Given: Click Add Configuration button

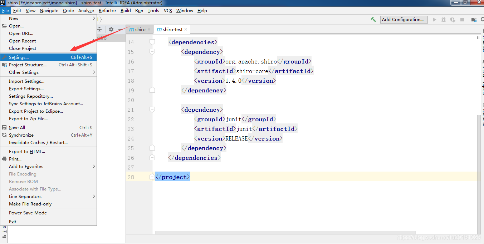Looking at the screenshot, I should point(404,20).
